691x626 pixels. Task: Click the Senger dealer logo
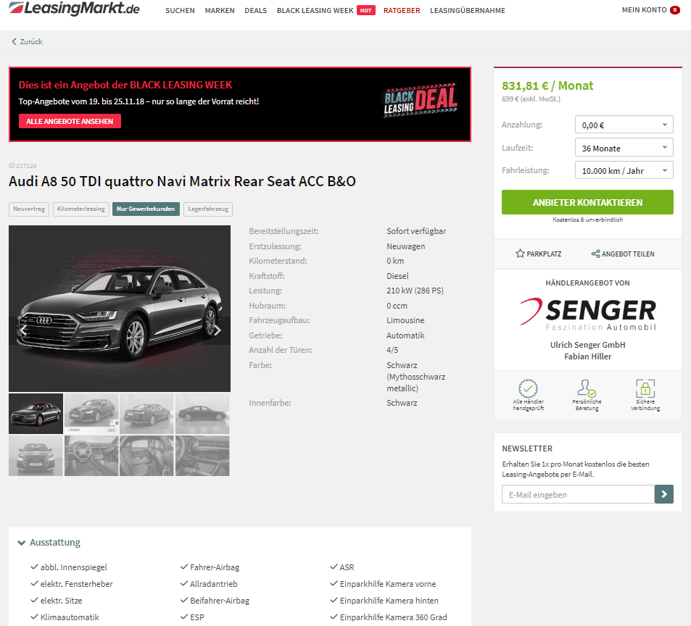coord(588,314)
